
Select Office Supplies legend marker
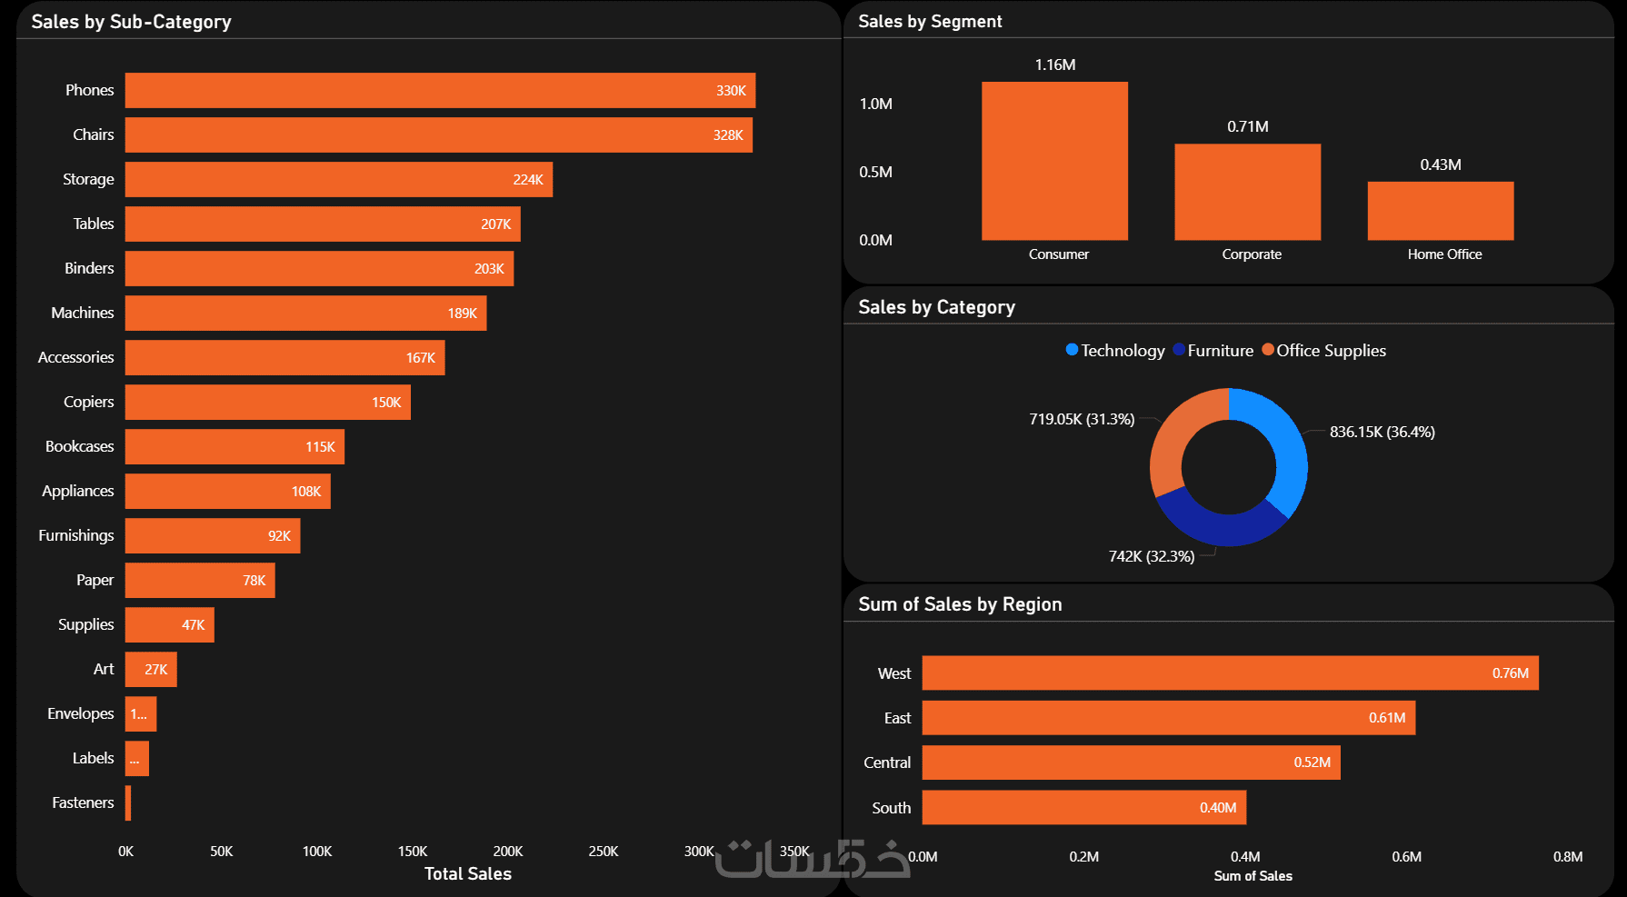point(1268,350)
